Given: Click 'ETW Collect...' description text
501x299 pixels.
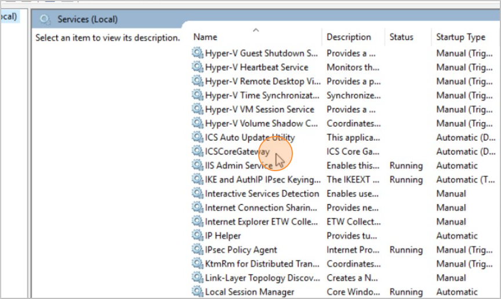Looking at the screenshot, I should pos(353,222).
